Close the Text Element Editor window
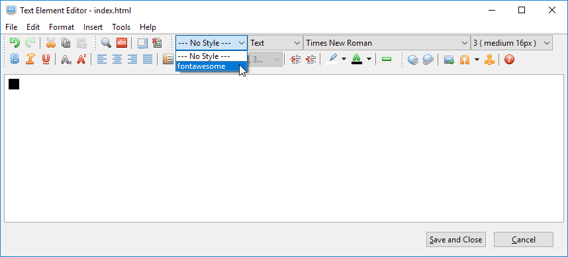This screenshot has height=257, width=568. (552, 10)
